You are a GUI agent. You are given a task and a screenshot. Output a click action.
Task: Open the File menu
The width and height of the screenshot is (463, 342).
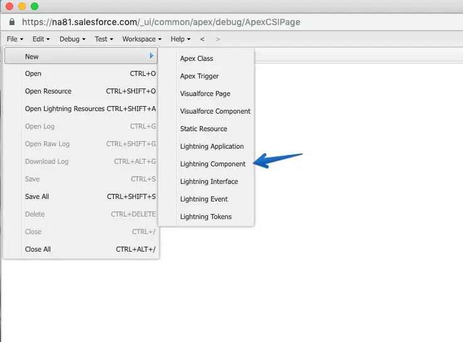click(x=15, y=39)
